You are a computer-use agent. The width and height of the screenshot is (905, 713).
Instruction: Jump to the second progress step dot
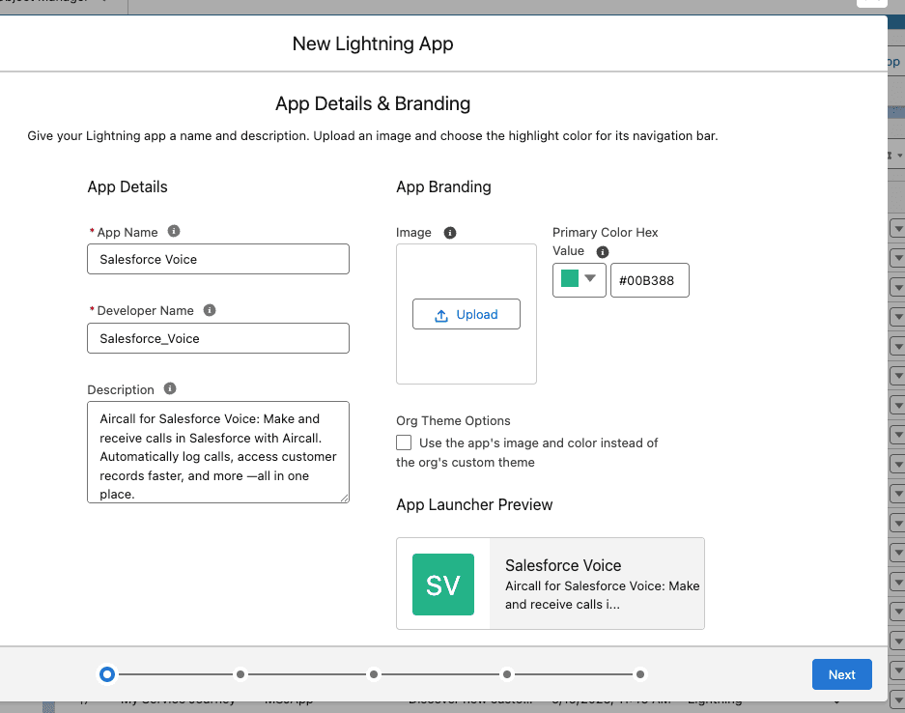coord(240,674)
